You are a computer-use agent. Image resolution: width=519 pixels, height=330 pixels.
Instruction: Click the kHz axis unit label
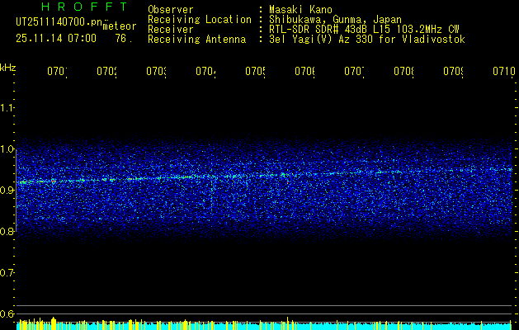click(8, 68)
